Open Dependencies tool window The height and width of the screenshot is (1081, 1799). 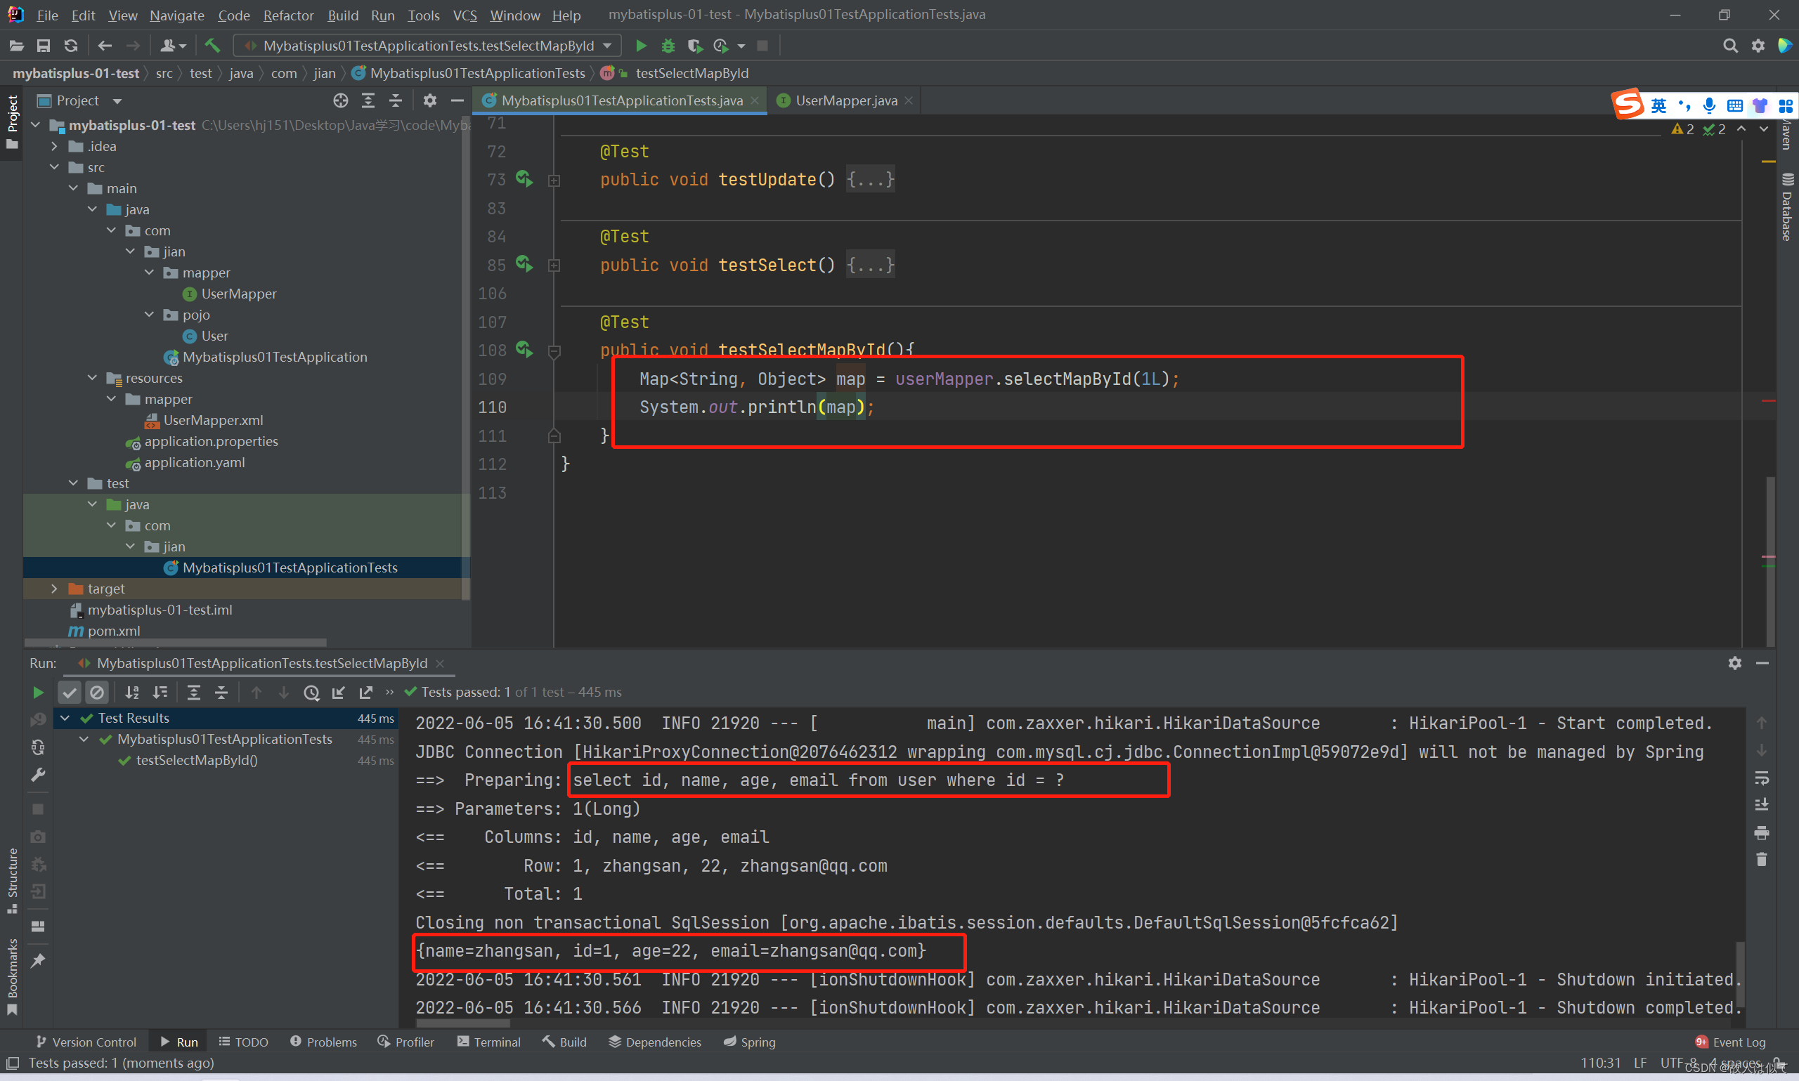(654, 1042)
